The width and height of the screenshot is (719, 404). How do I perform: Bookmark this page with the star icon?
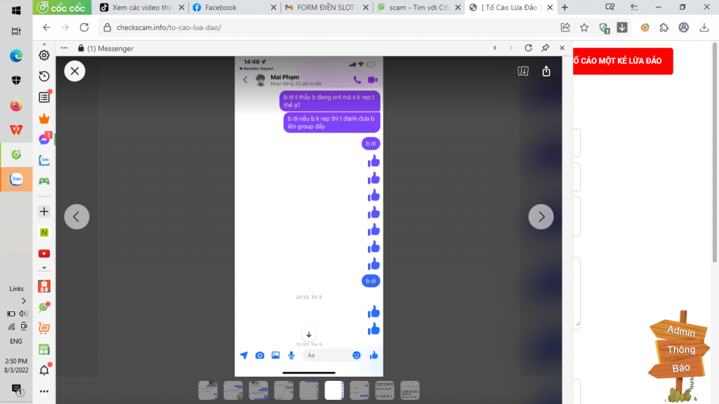pyautogui.click(x=584, y=27)
